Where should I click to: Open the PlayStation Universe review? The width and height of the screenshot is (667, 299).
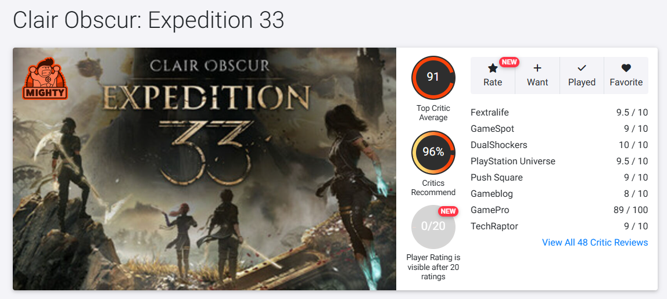pyautogui.click(x=560, y=161)
